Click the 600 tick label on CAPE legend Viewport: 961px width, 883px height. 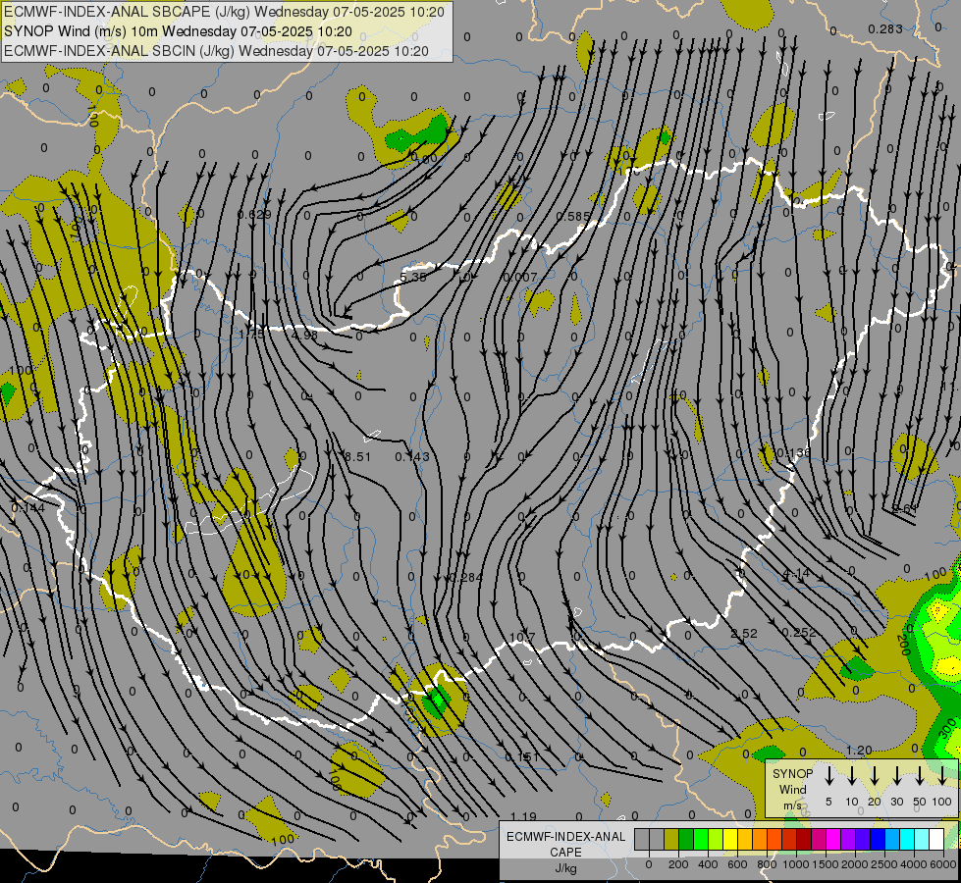click(x=737, y=864)
